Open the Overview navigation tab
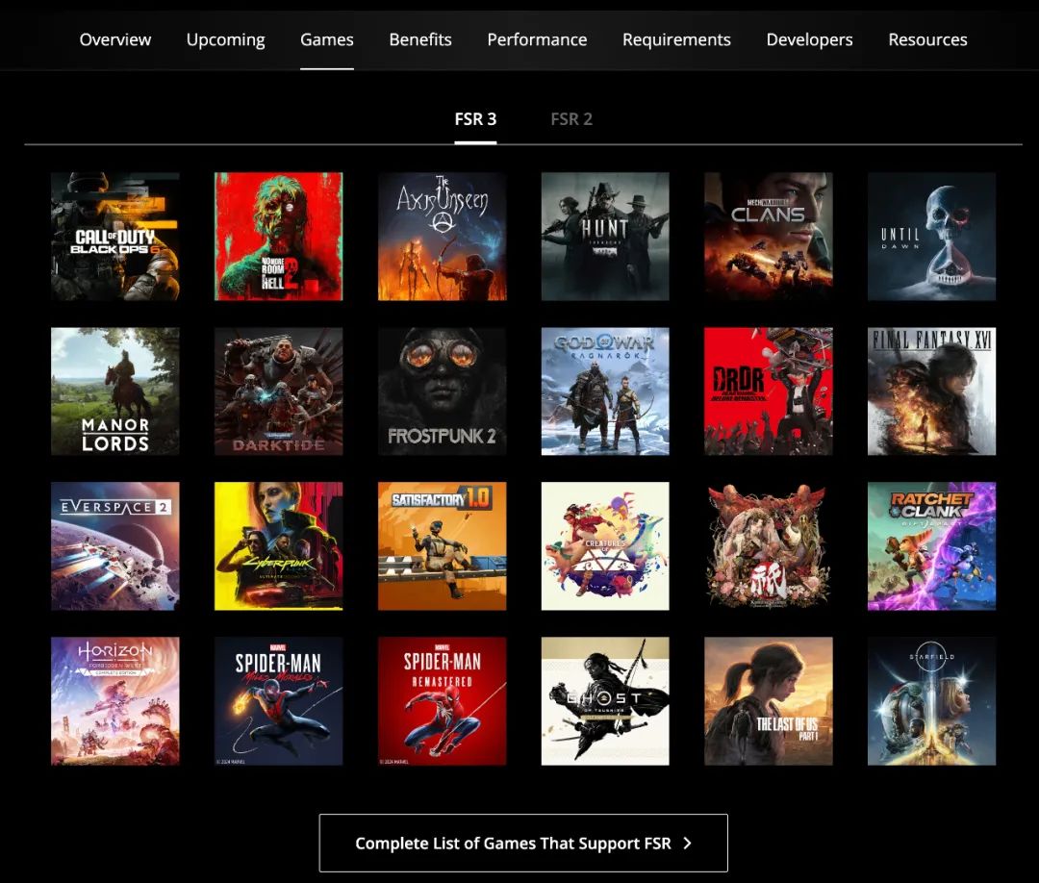 [115, 39]
